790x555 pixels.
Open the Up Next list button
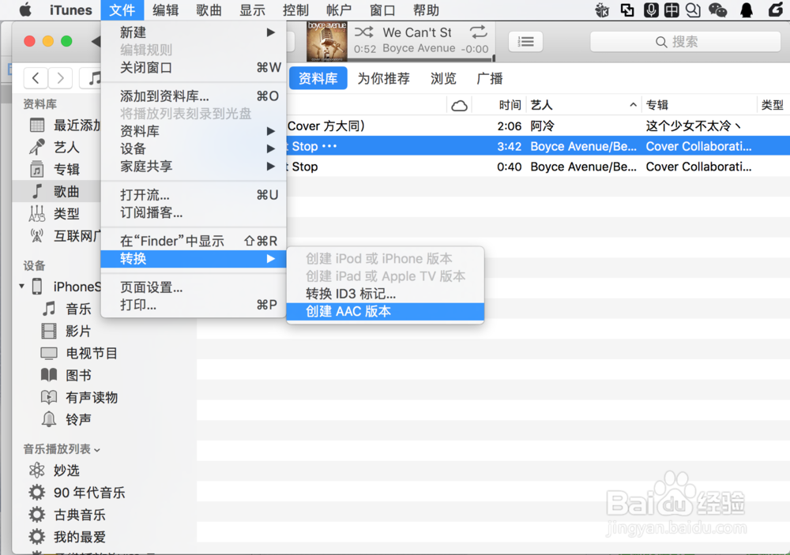coord(525,42)
